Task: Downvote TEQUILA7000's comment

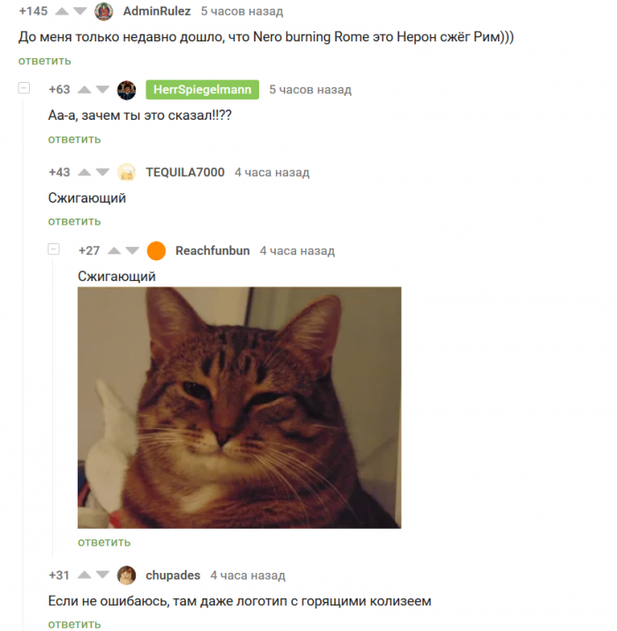Action: pos(102,172)
